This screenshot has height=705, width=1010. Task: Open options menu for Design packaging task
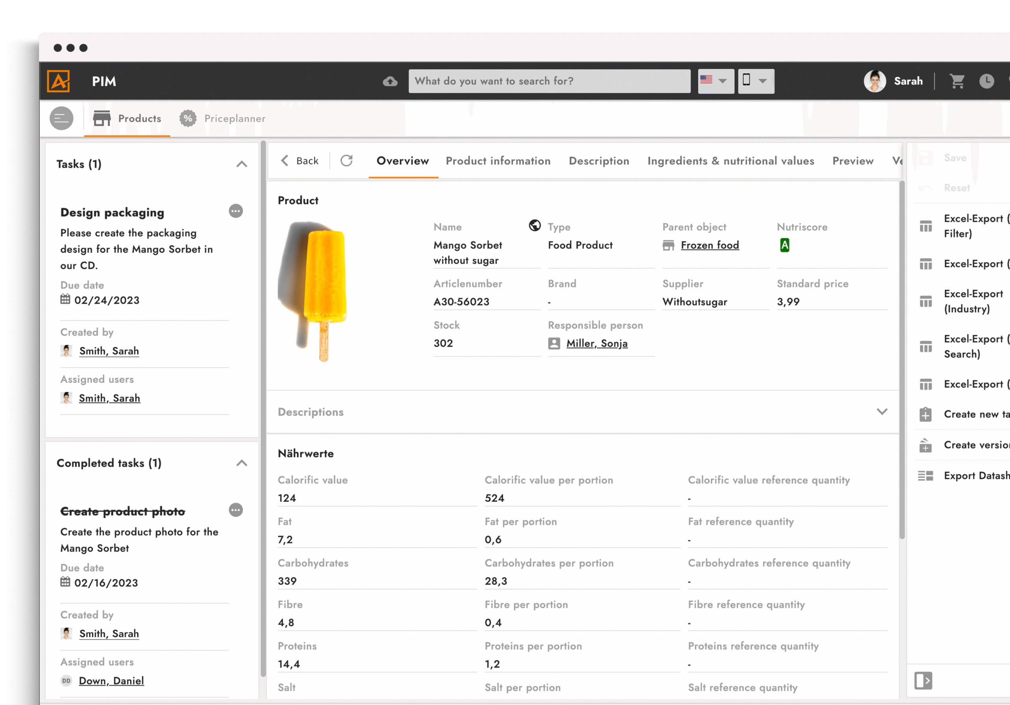click(x=236, y=211)
